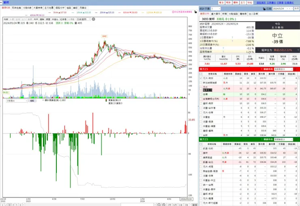The width and height of the screenshot is (300, 206).
Task: Toggle the 紅綠燈 overlay button
Action: (x=63, y=19)
